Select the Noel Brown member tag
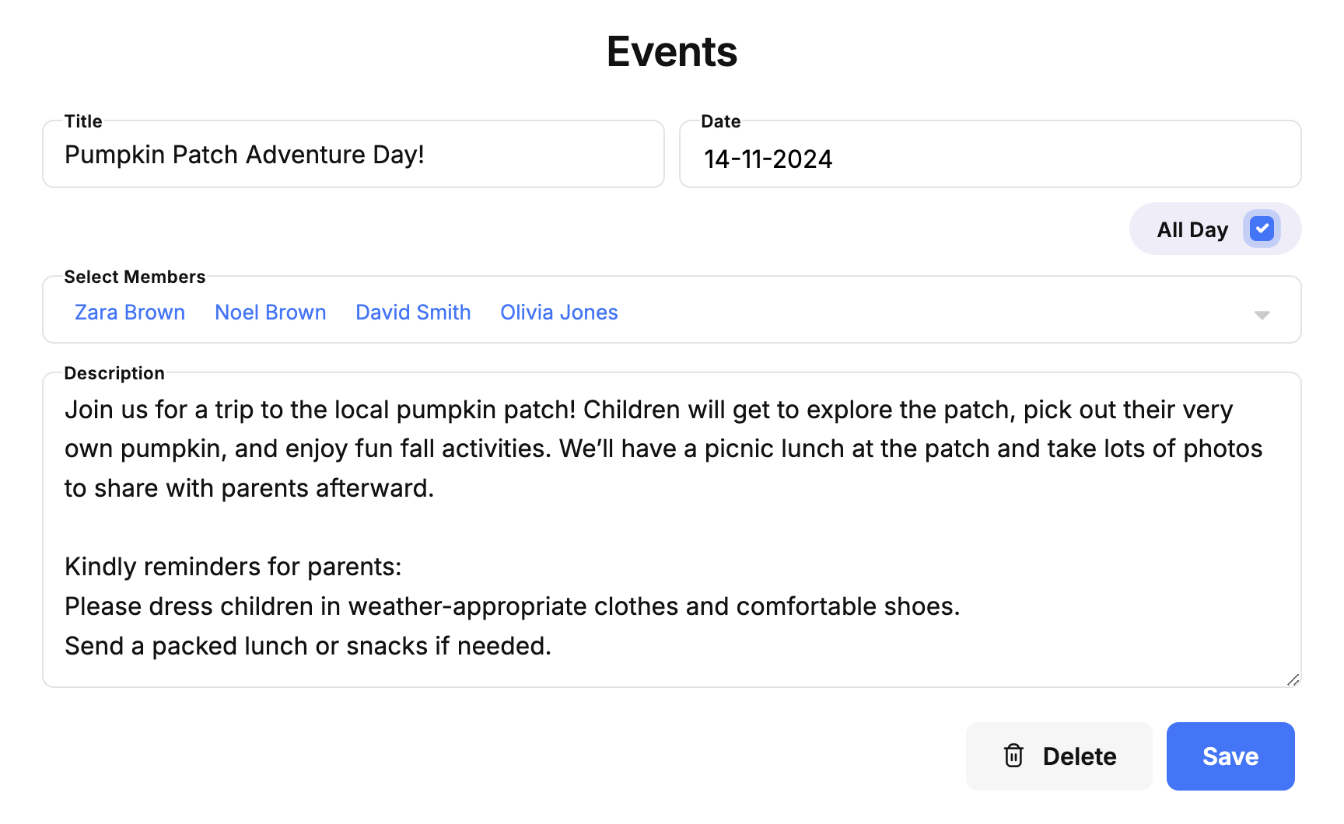Viewport: 1344px width, 824px height. click(271, 312)
